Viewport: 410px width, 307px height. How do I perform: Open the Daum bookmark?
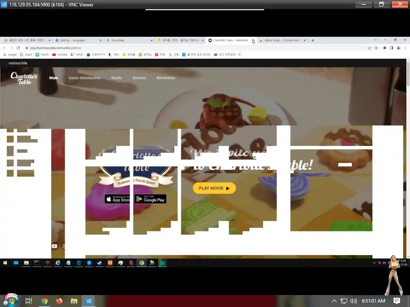(x=26, y=54)
